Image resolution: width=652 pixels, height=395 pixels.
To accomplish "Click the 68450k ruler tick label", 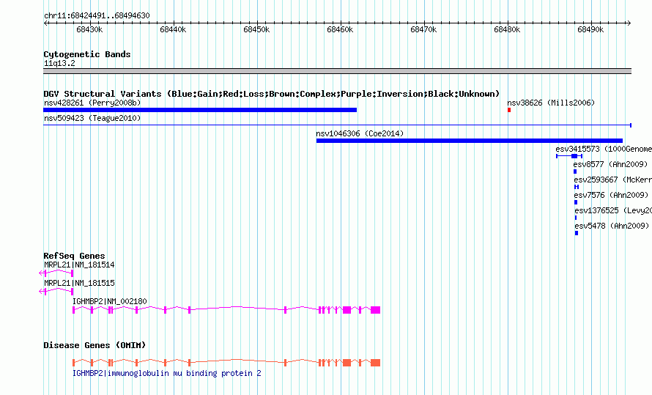I will point(256,29).
